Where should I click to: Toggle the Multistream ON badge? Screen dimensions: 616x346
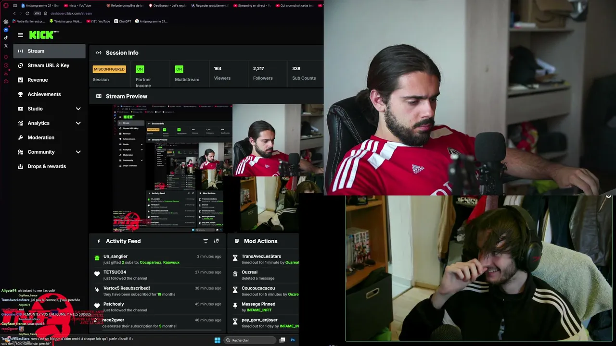click(179, 69)
